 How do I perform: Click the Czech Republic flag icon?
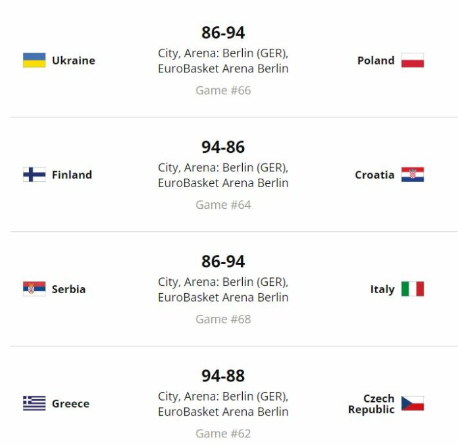click(x=413, y=403)
